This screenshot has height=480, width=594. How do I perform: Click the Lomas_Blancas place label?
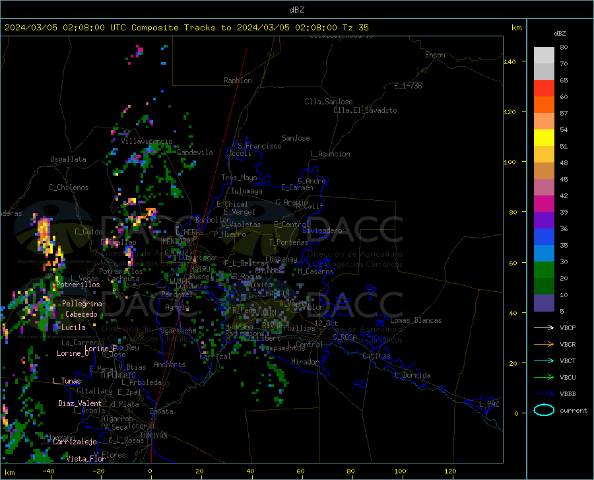[x=416, y=320]
